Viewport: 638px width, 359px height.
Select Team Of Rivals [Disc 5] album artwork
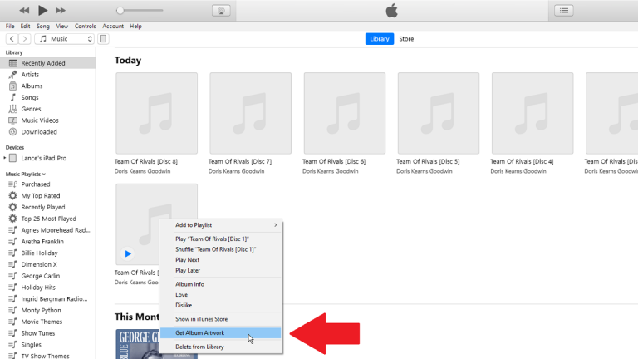tap(439, 113)
